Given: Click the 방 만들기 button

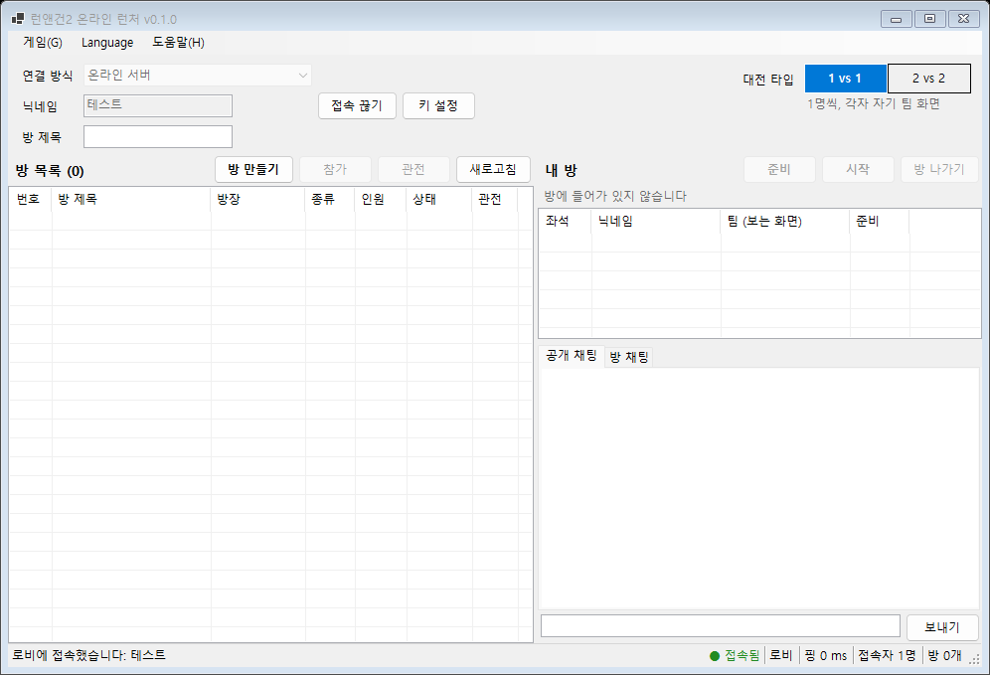Looking at the screenshot, I should coord(253,169).
